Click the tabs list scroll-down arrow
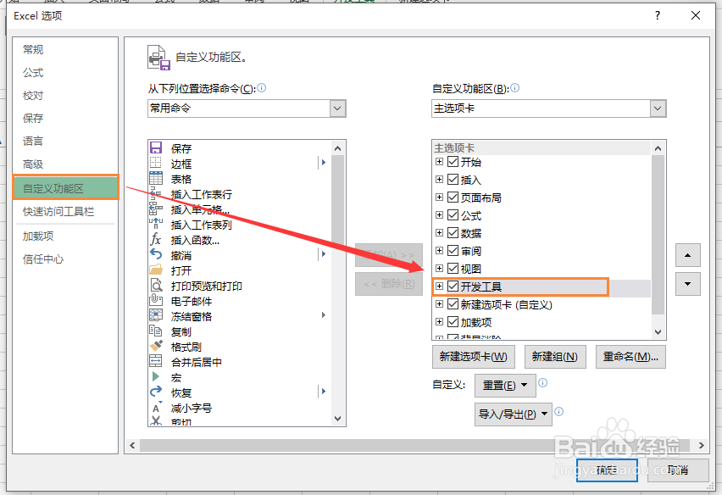Viewport: 722px width, 495px height. [658, 332]
